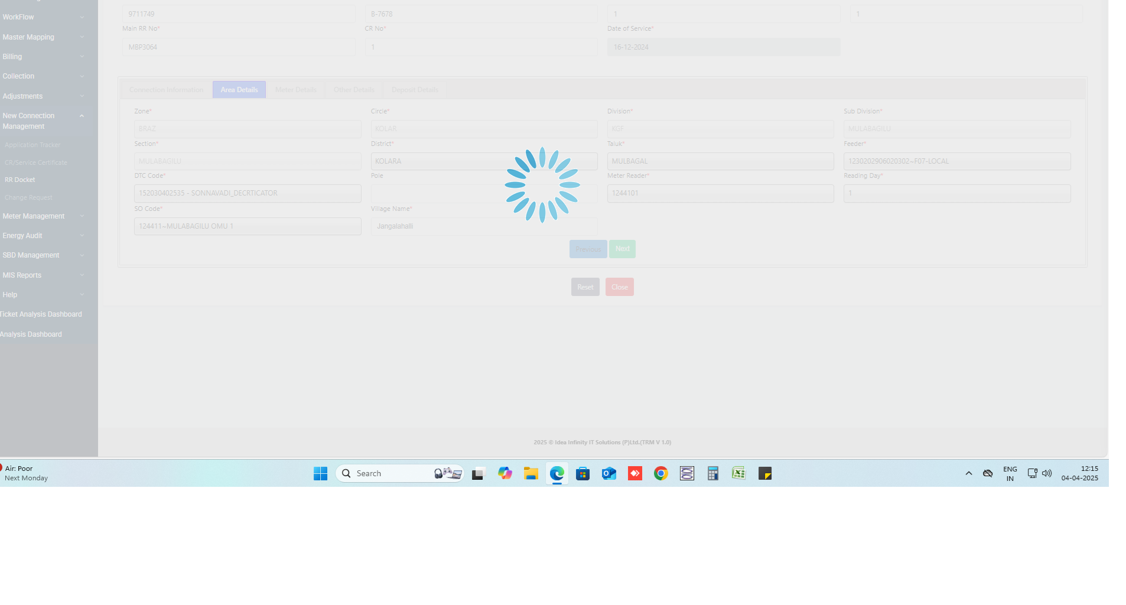Click the Reading Day field
1126x605 pixels.
click(x=957, y=193)
